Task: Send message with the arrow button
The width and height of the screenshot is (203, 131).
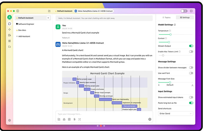Action: (x=150, y=119)
